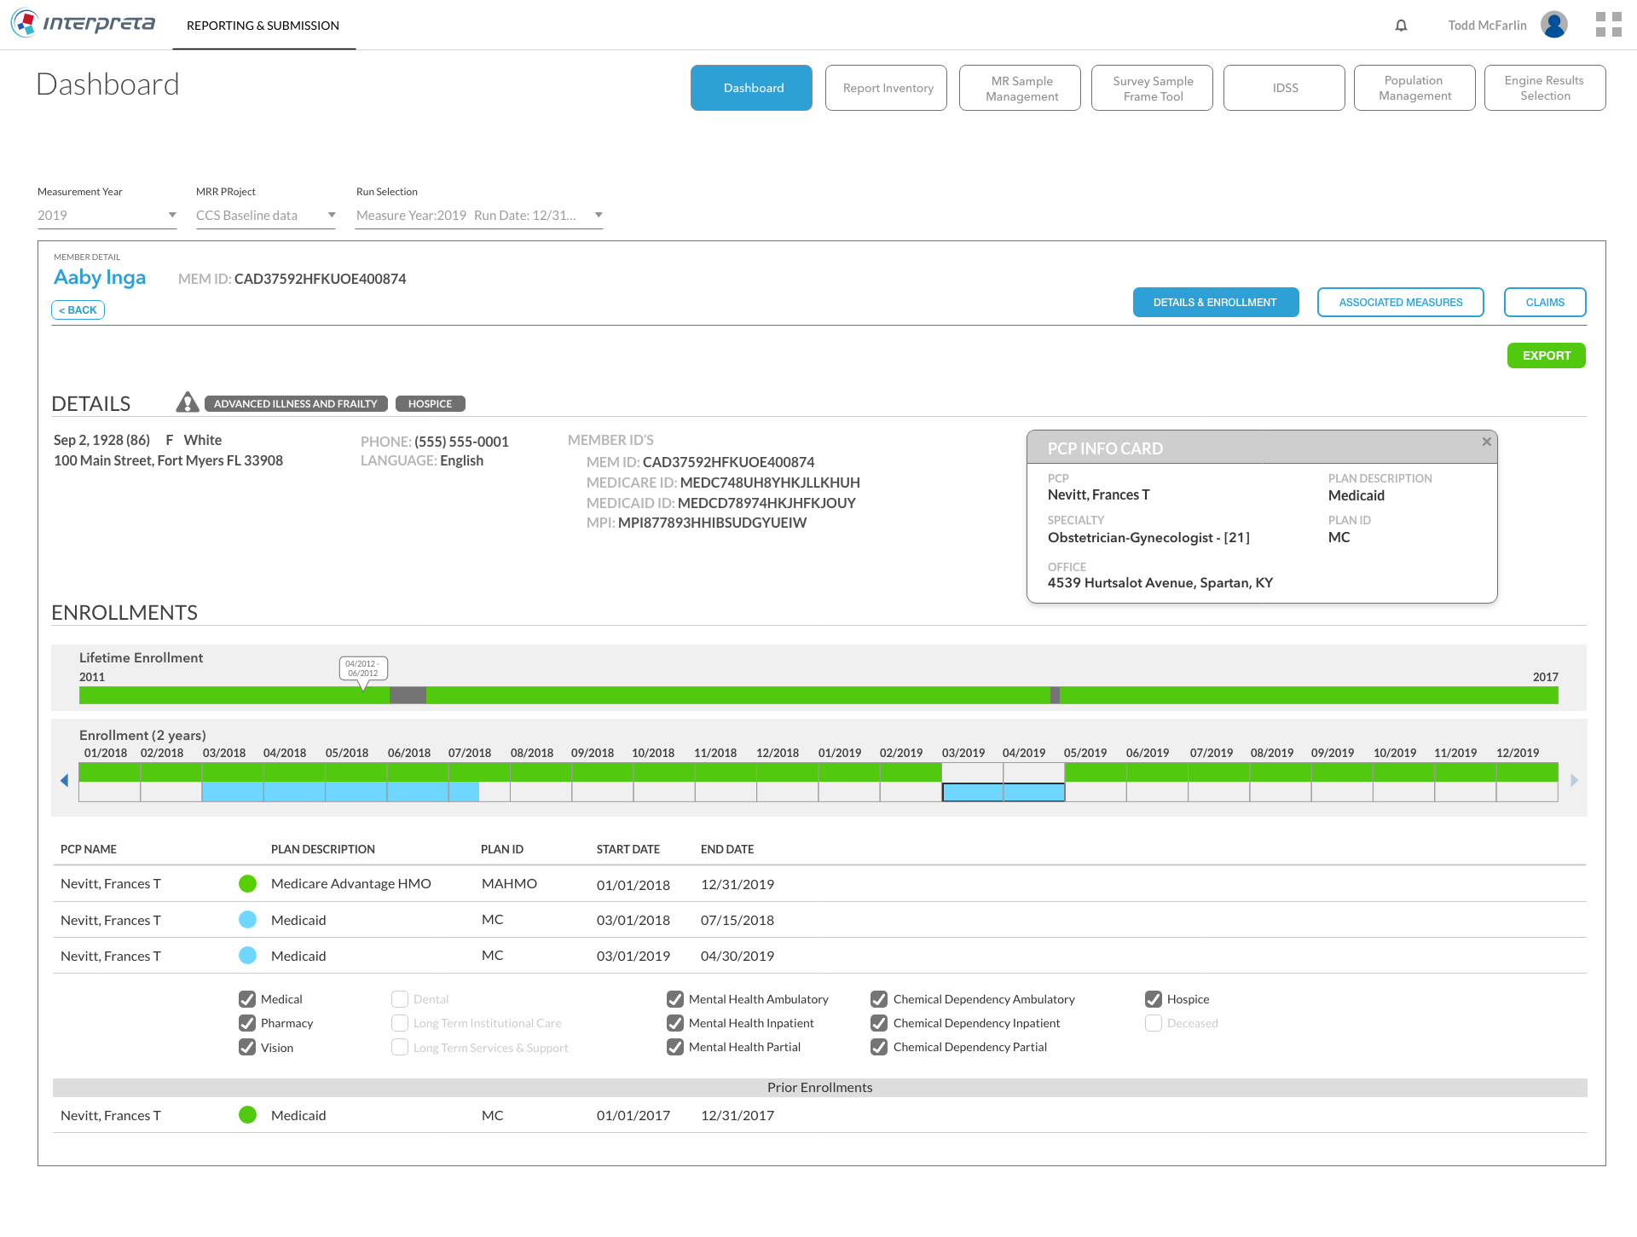This screenshot has height=1237, width=1637.
Task: Click the 04/2012 lifetime enrollment marker
Action: pos(363,669)
